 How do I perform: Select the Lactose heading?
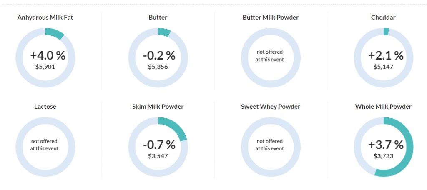[x=45, y=107]
